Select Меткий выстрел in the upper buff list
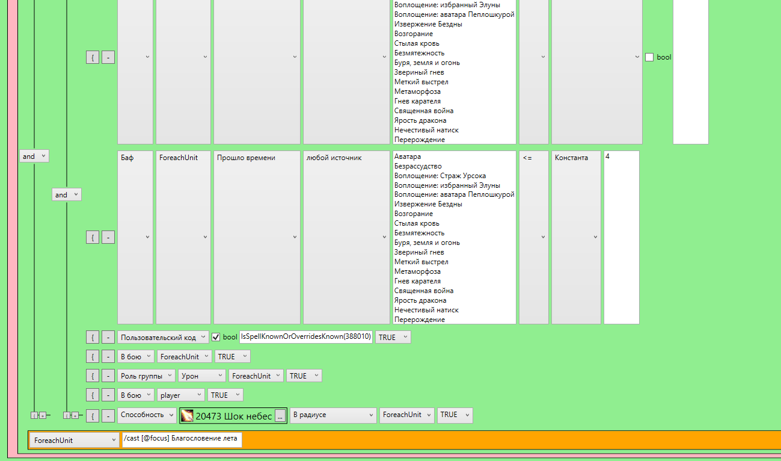Screen dimensions: 781x461 (x=421, y=82)
